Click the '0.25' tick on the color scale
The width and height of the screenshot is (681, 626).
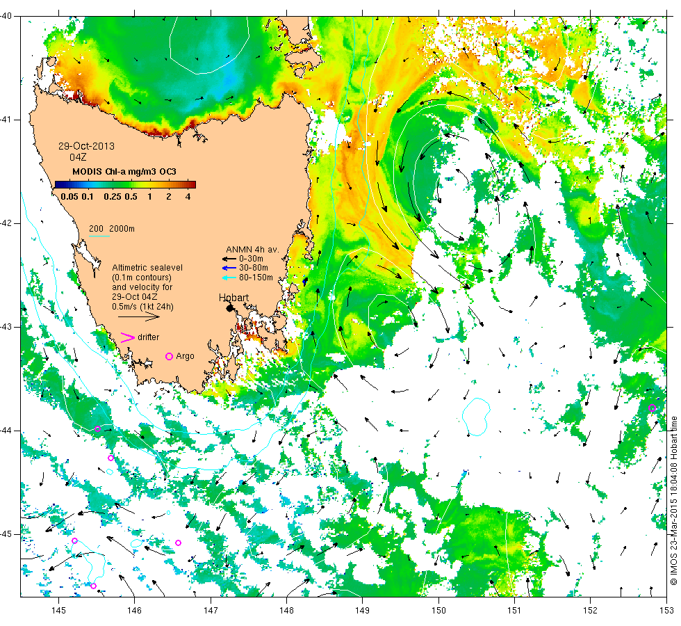(x=113, y=196)
